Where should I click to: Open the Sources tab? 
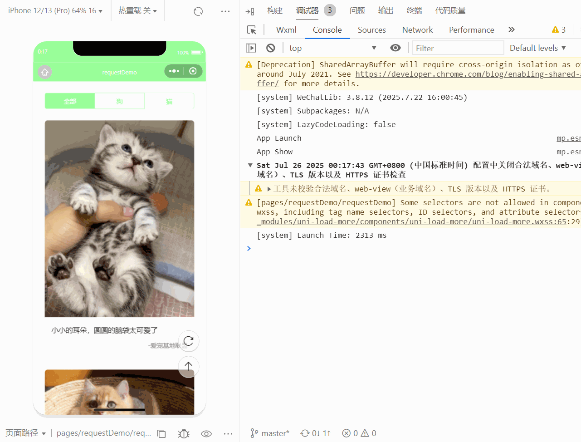coord(371,30)
